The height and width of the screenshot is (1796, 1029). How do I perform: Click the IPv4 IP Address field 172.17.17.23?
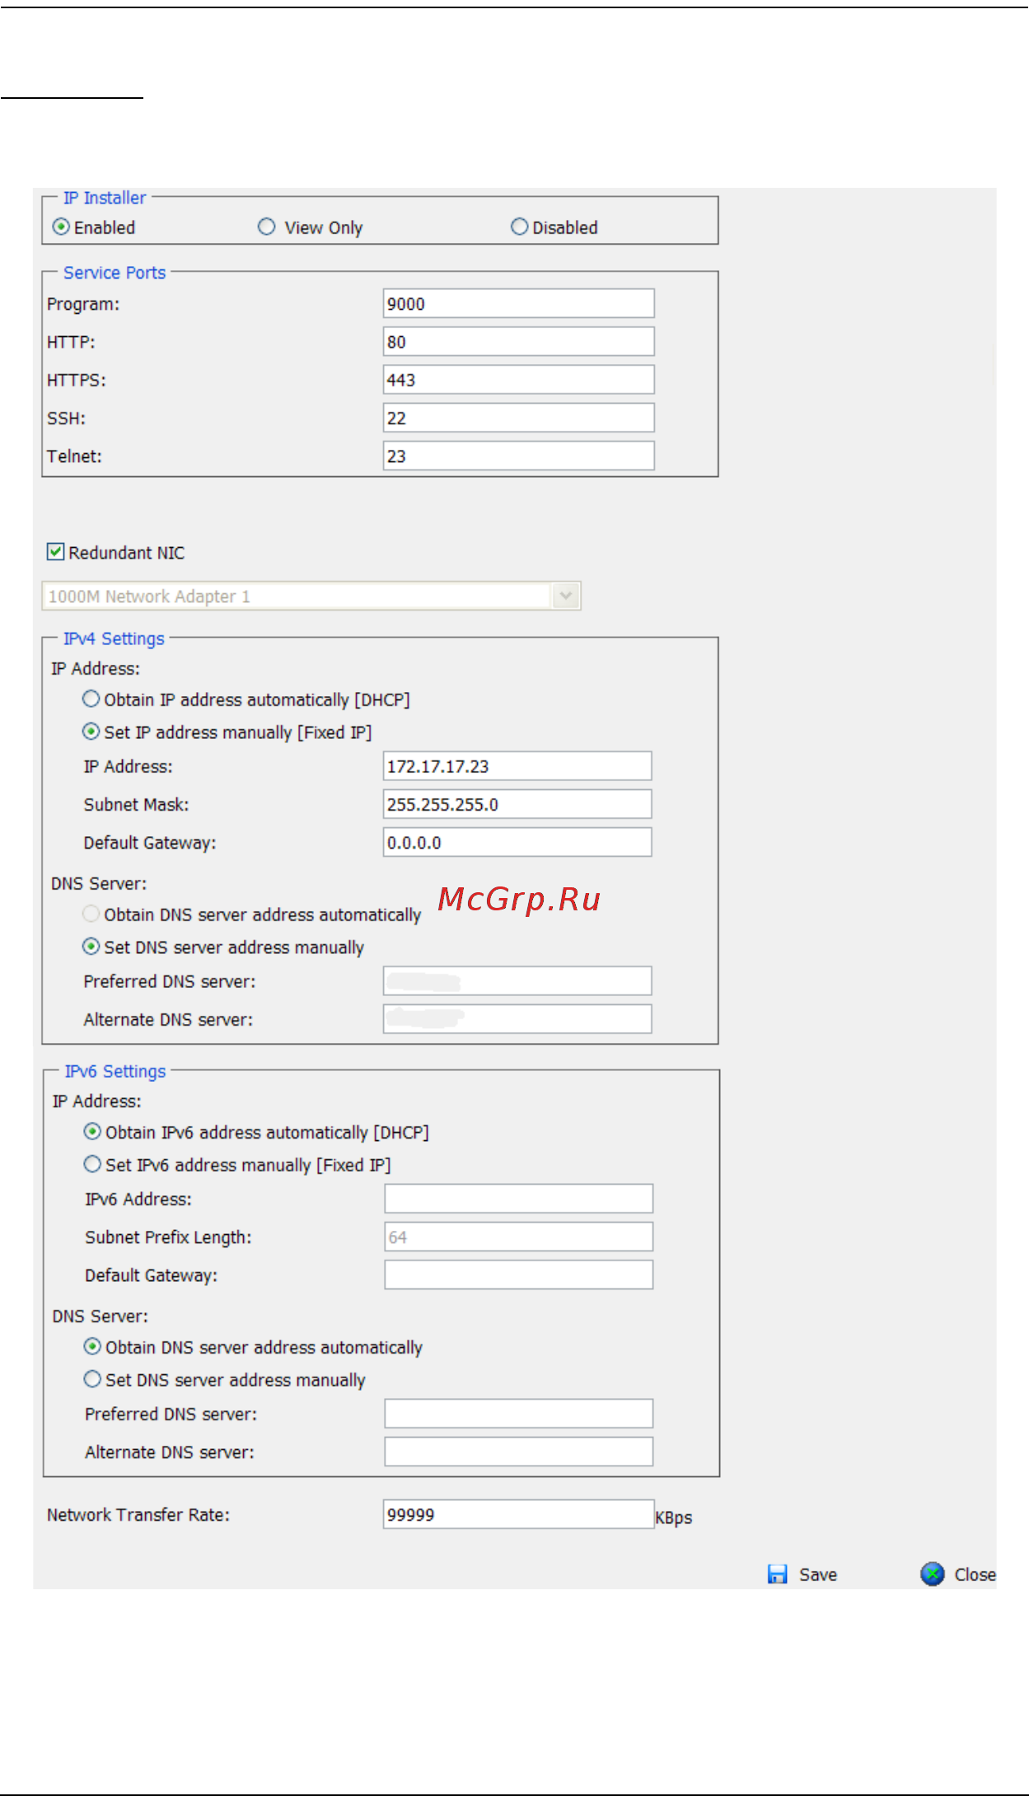click(517, 766)
